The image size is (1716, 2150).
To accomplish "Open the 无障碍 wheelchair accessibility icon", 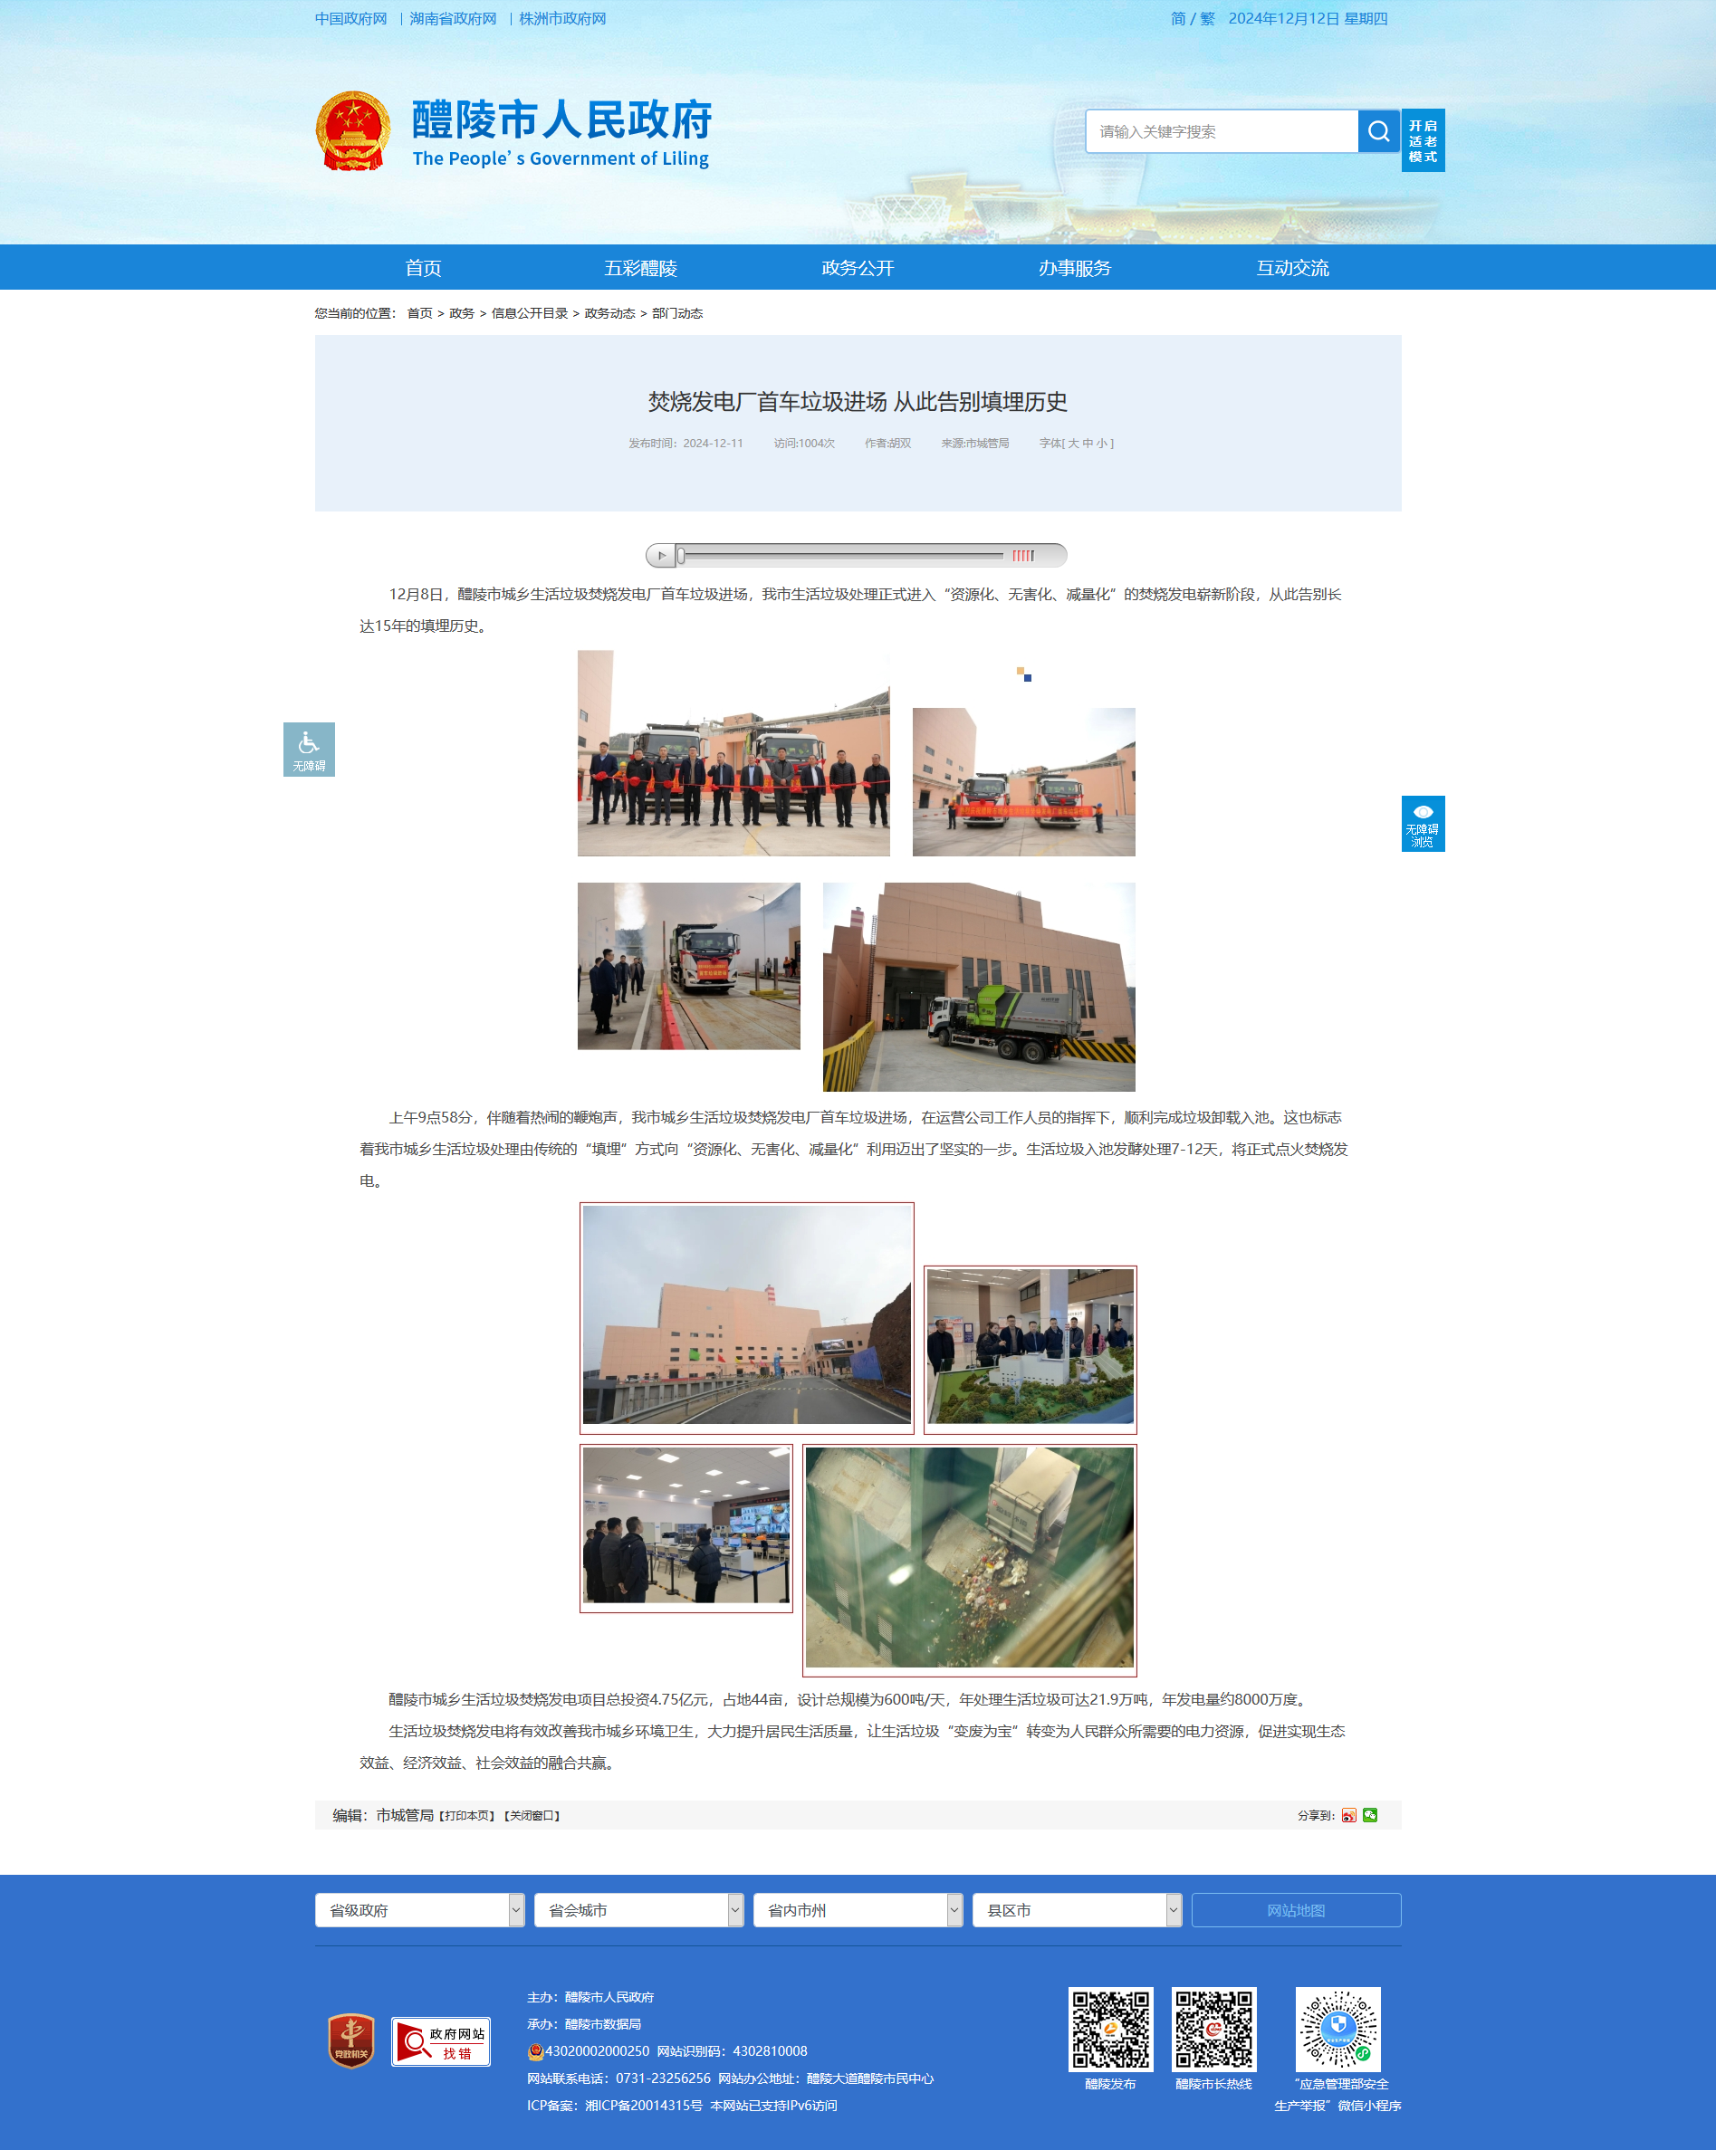I will coord(310,749).
